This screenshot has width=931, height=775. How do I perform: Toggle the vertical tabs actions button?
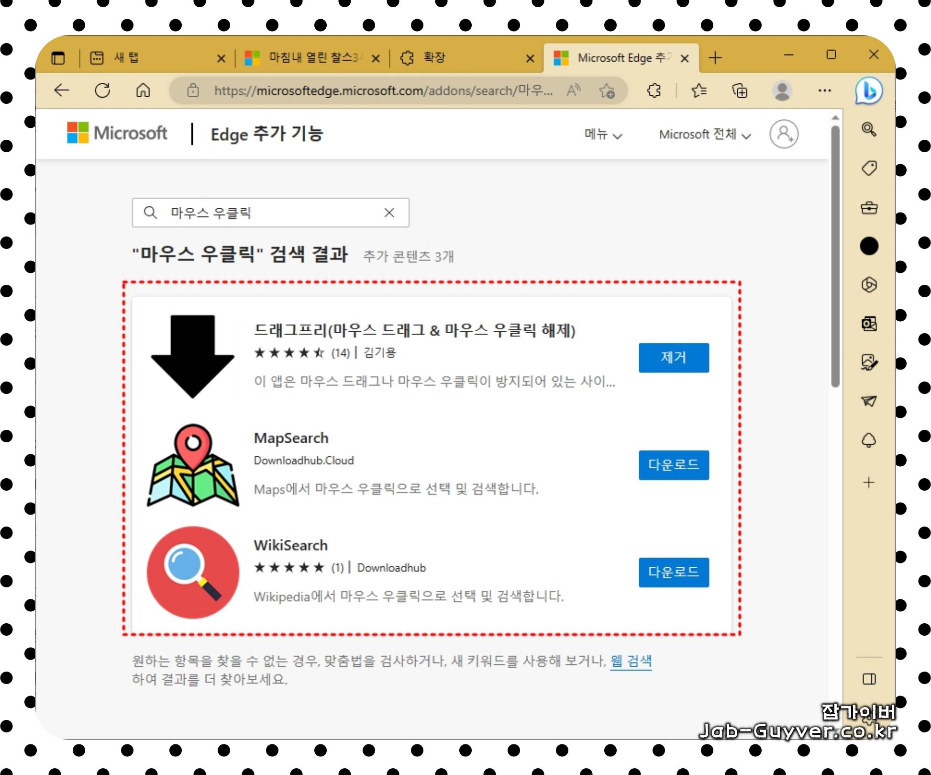58,58
